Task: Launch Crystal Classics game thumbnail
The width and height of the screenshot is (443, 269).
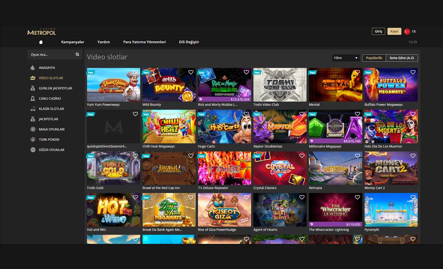Action: pyautogui.click(x=280, y=168)
